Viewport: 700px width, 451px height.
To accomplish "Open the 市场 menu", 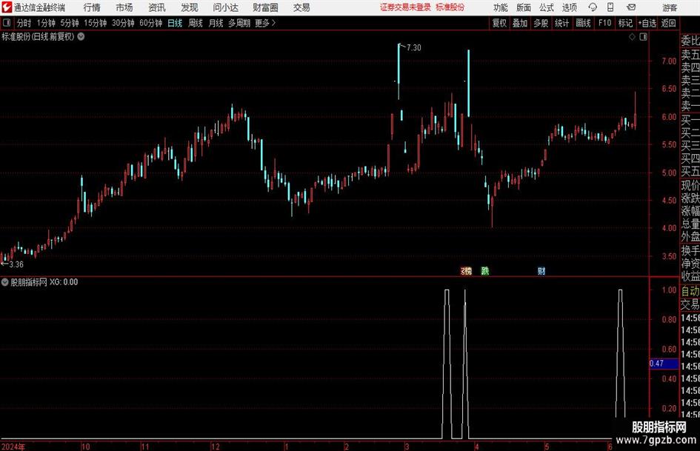I will click(124, 7).
